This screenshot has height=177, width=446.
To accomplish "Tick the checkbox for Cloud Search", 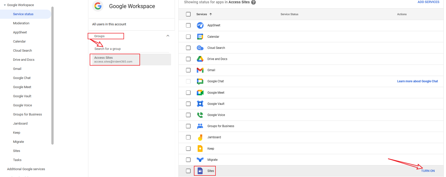I will point(188,48).
